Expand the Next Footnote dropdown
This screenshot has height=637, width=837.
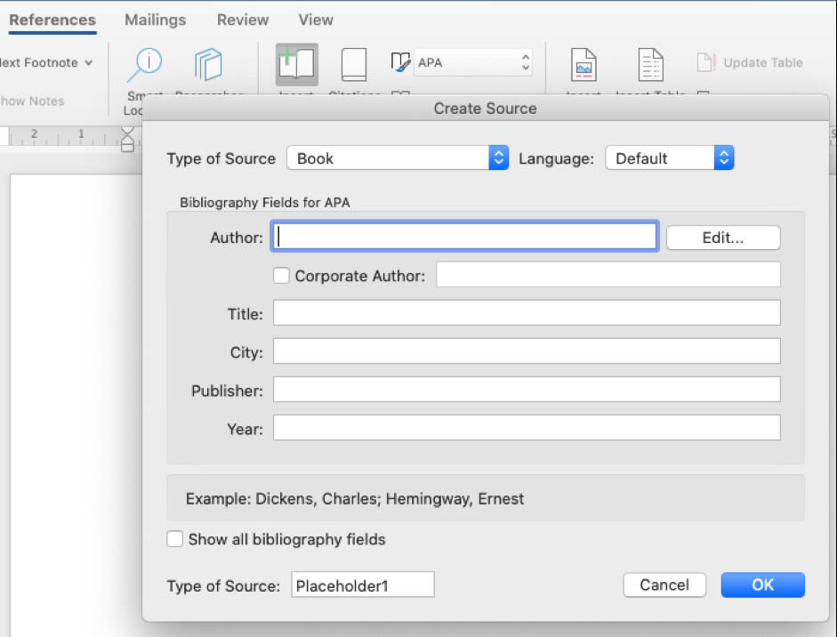click(87, 62)
